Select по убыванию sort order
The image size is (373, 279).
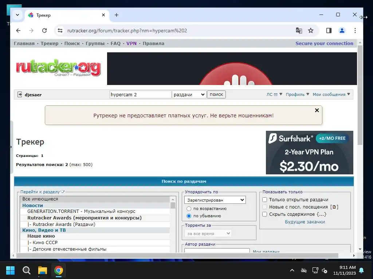[x=189, y=216]
